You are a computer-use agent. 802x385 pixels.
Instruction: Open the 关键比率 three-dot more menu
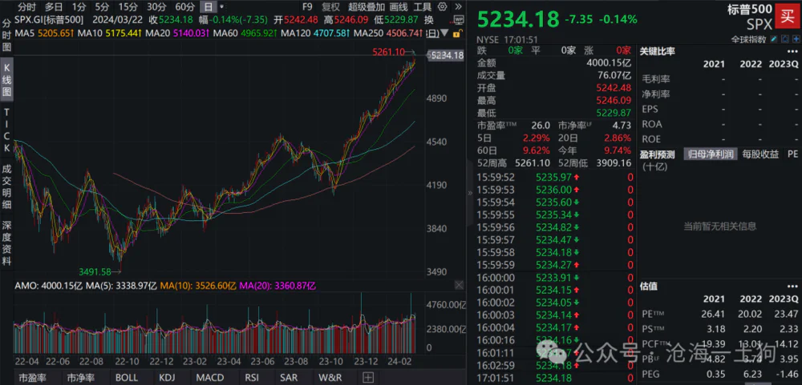(x=792, y=51)
